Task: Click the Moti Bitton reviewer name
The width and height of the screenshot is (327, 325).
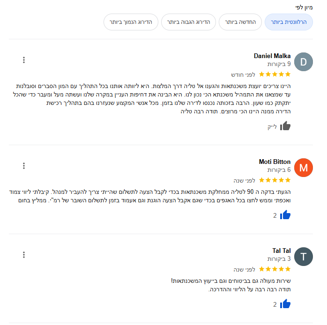Action: coord(275,162)
